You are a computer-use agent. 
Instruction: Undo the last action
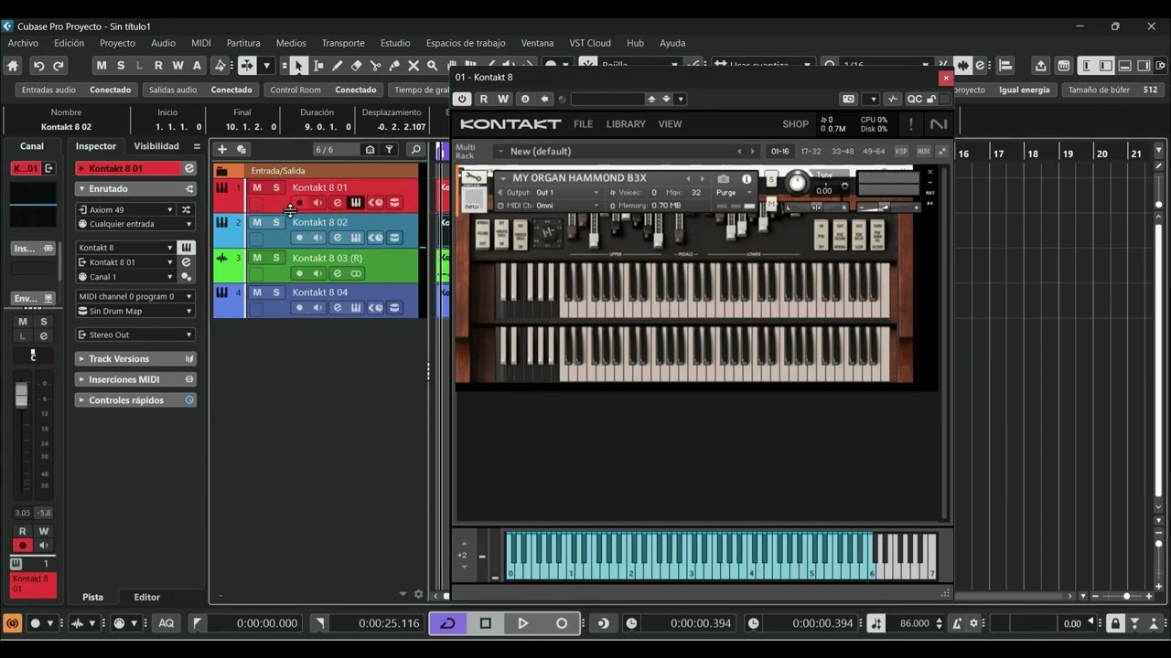(38, 65)
